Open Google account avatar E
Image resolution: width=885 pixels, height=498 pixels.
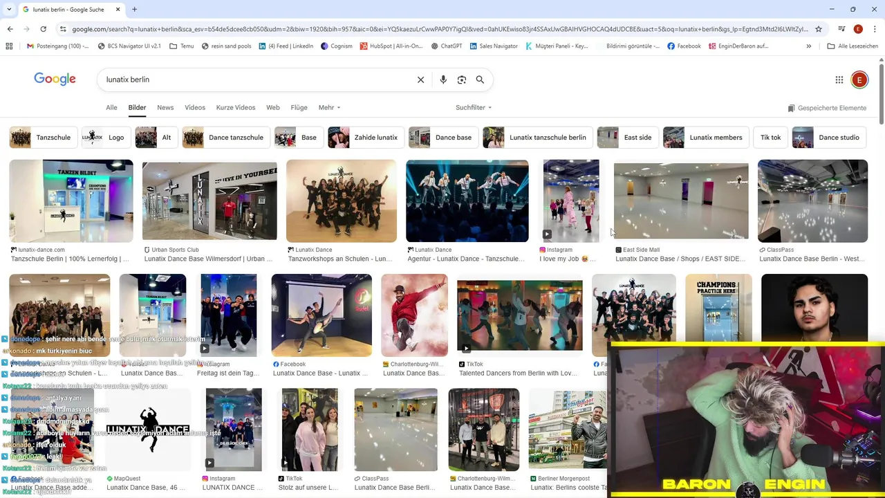(859, 80)
